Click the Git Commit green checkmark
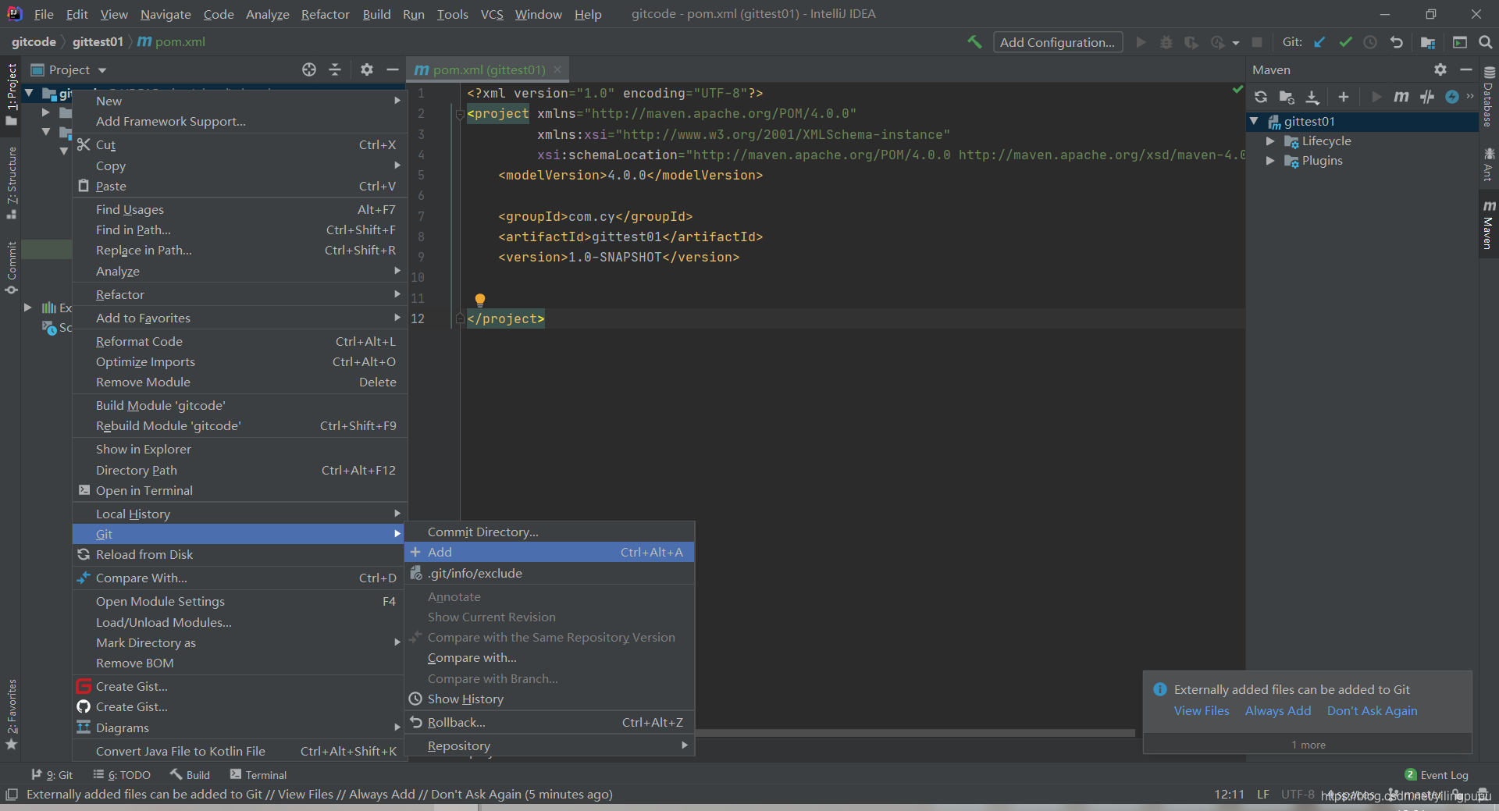The image size is (1499, 811). point(1345,42)
